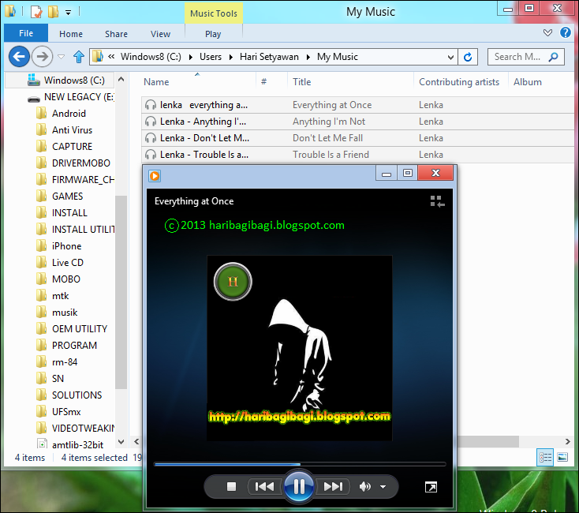
Task: Expand the ribbon with the chevron
Action: pyautogui.click(x=547, y=33)
